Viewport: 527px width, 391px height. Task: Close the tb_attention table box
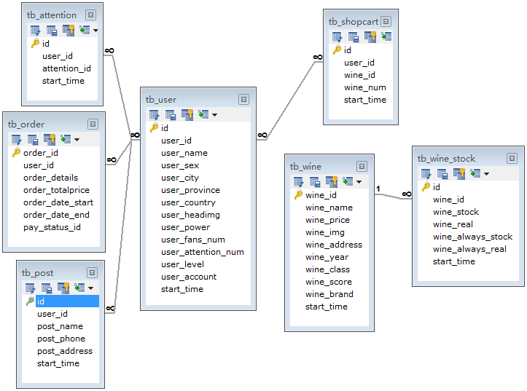90,15
